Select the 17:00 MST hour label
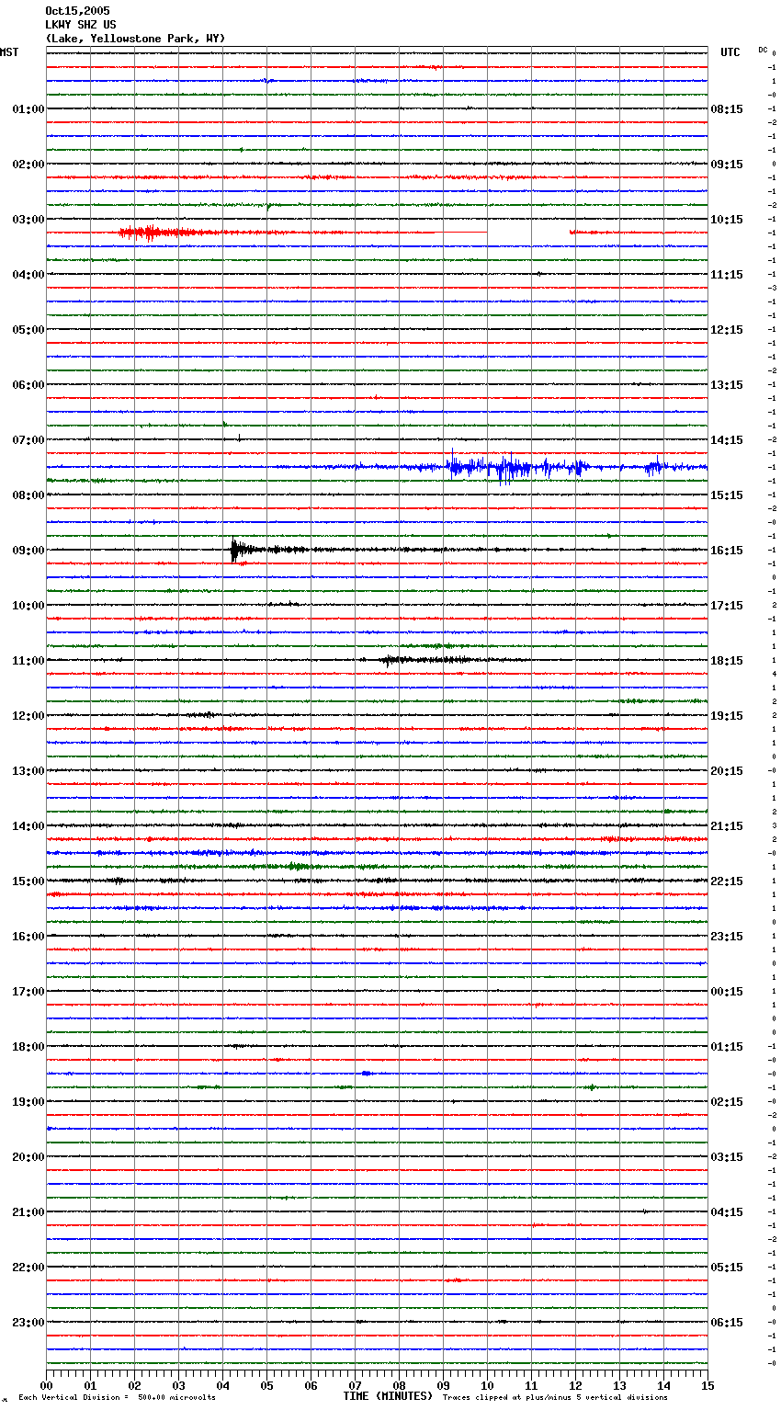This screenshot has height=1410, width=781. [28, 992]
